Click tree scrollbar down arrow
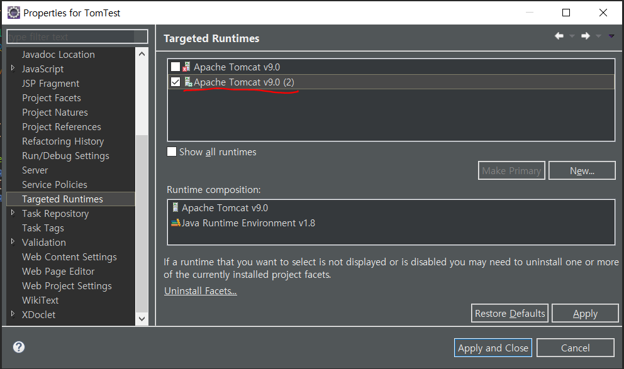624x369 pixels. pyautogui.click(x=142, y=319)
